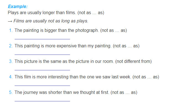Screen dimensions: 171x108
Task: Click the arrow before the example answer
Action: [x=10, y=21]
